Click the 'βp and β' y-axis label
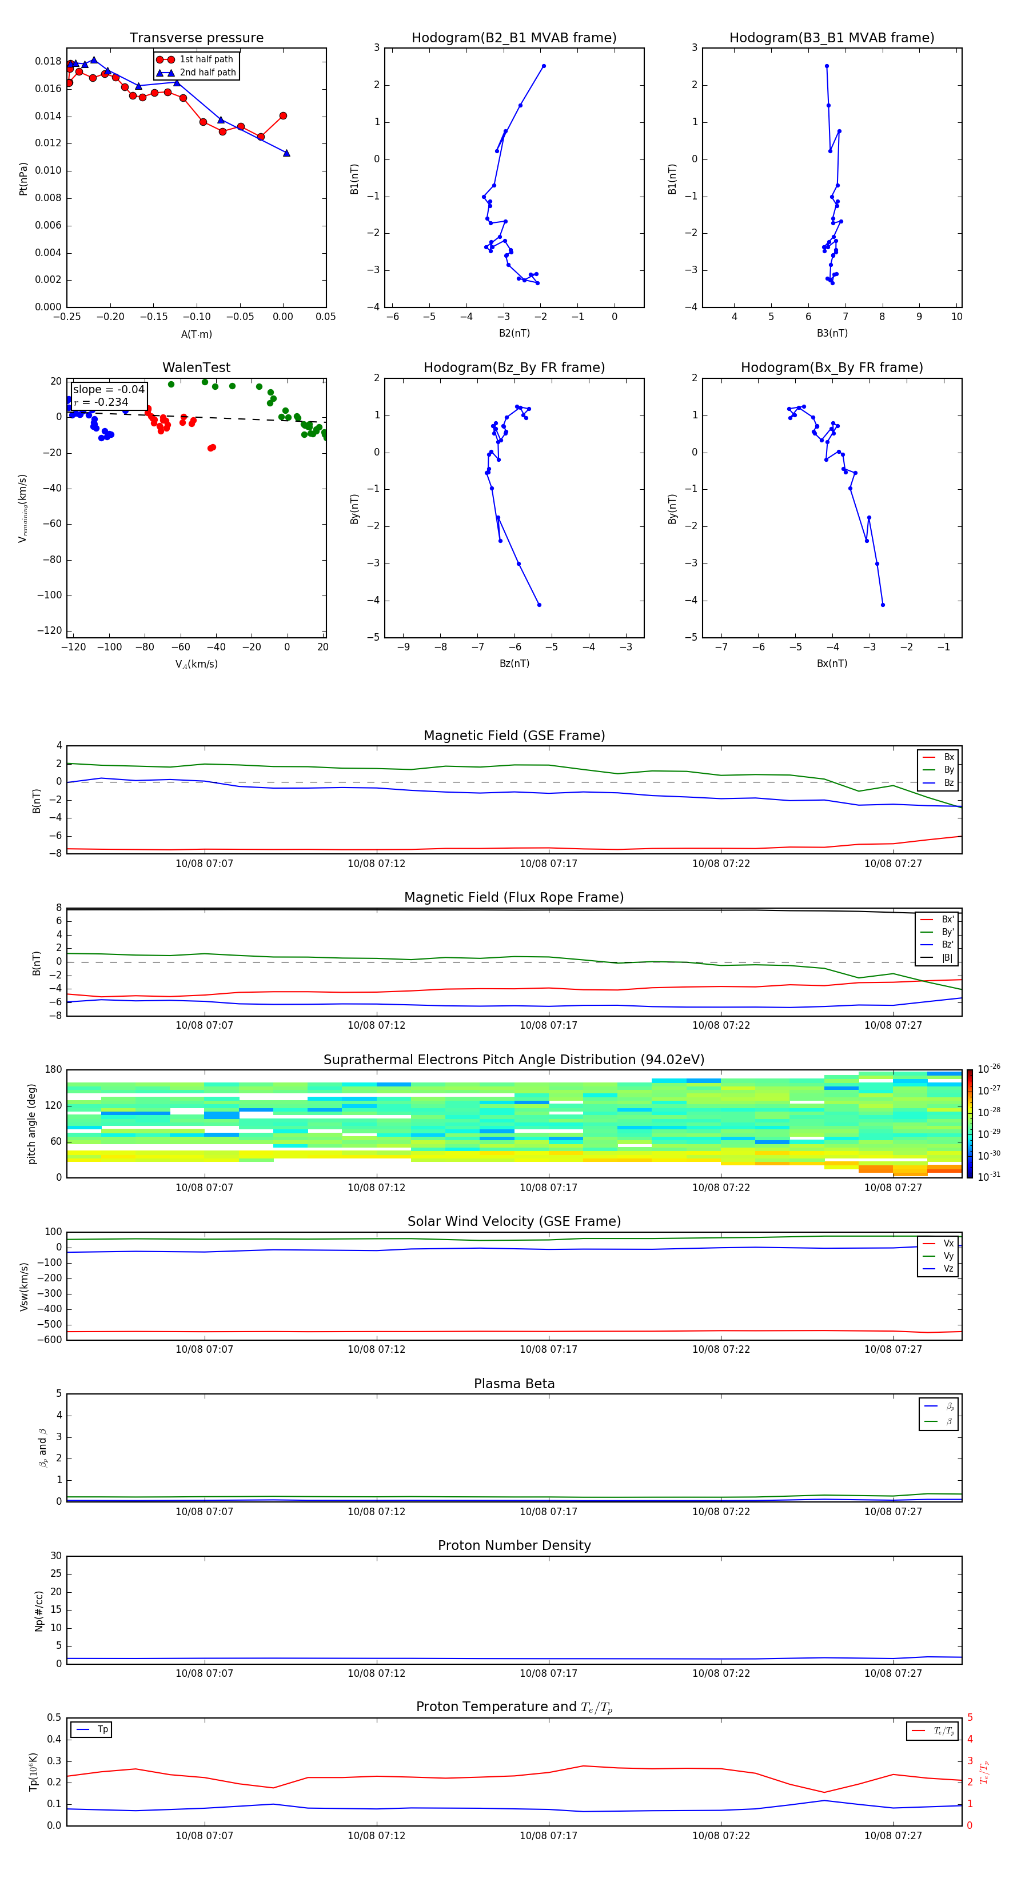The height and width of the screenshot is (1886, 1029). click(x=42, y=1448)
